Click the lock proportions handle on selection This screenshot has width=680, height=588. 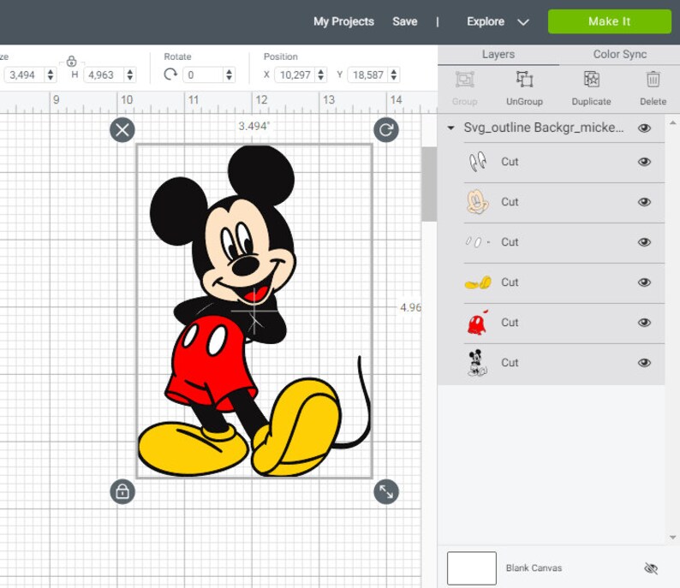tap(122, 491)
